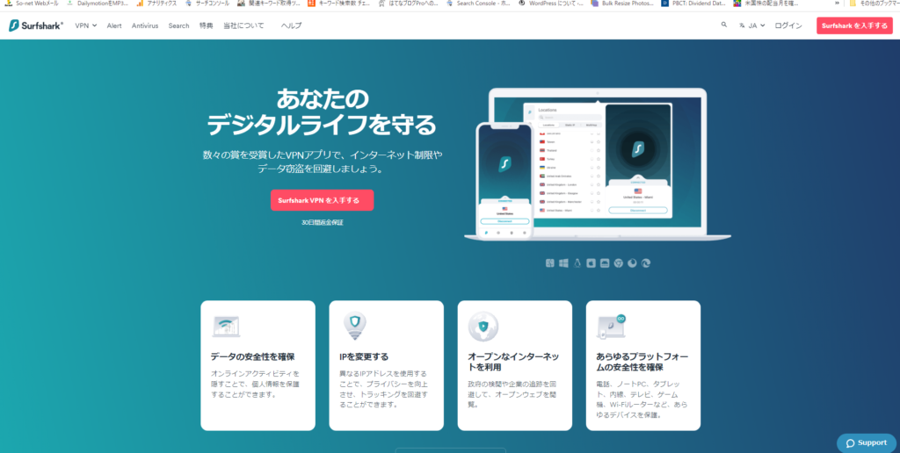Open the はてなブログPro bookmark

click(408, 4)
